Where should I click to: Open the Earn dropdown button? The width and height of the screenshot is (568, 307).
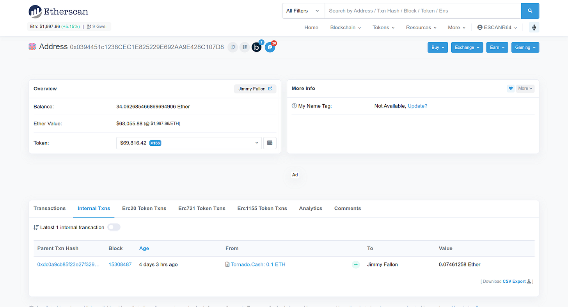click(497, 47)
